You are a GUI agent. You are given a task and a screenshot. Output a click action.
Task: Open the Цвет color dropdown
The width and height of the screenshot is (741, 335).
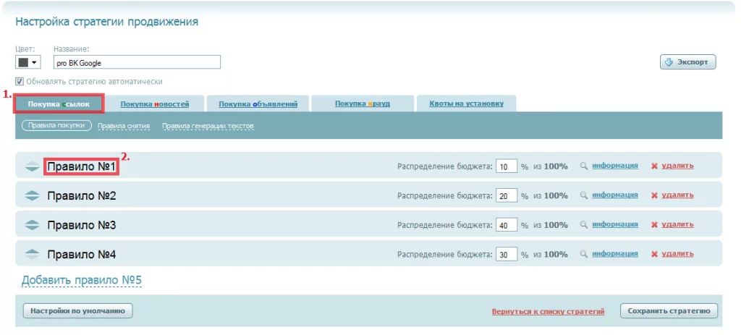click(x=28, y=62)
